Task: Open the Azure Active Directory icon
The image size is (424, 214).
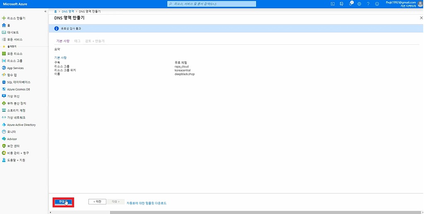Action: 4,125
